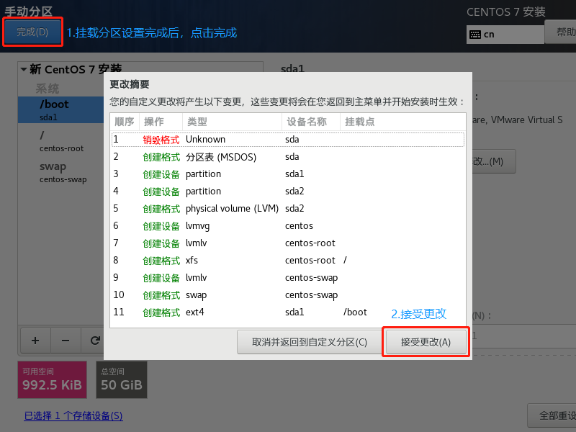Click the 顺序 column header
Image resolution: width=576 pixels, height=432 pixels.
point(124,122)
